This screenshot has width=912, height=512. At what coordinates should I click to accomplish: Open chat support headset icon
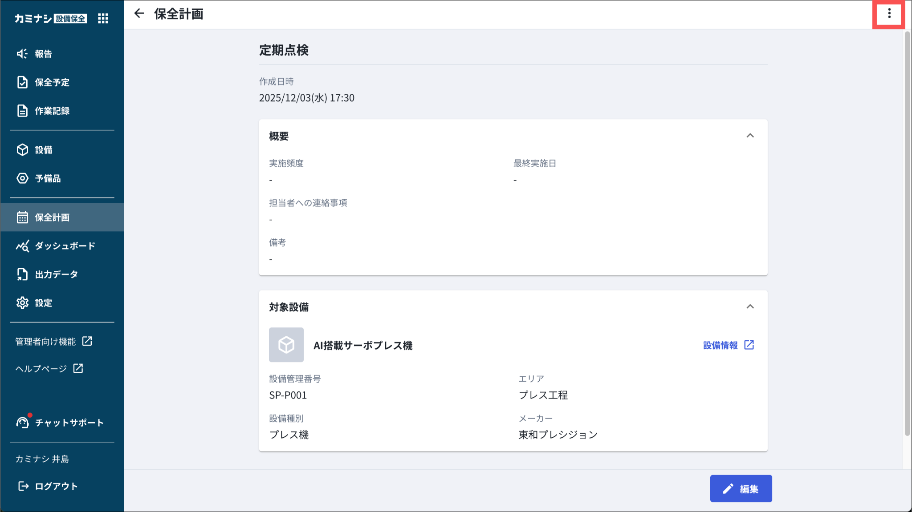[22, 423]
